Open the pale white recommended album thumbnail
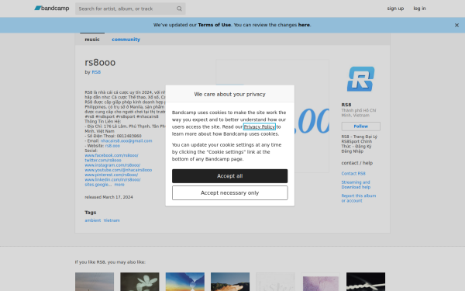465x291 pixels. [x=275, y=282]
